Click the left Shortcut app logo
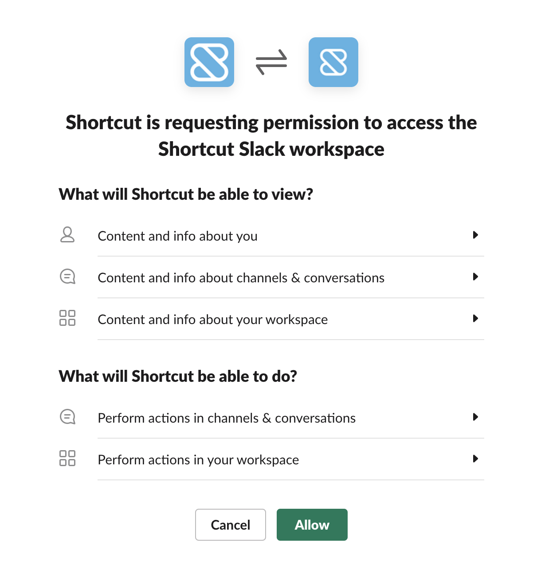The image size is (537, 578). tap(209, 62)
